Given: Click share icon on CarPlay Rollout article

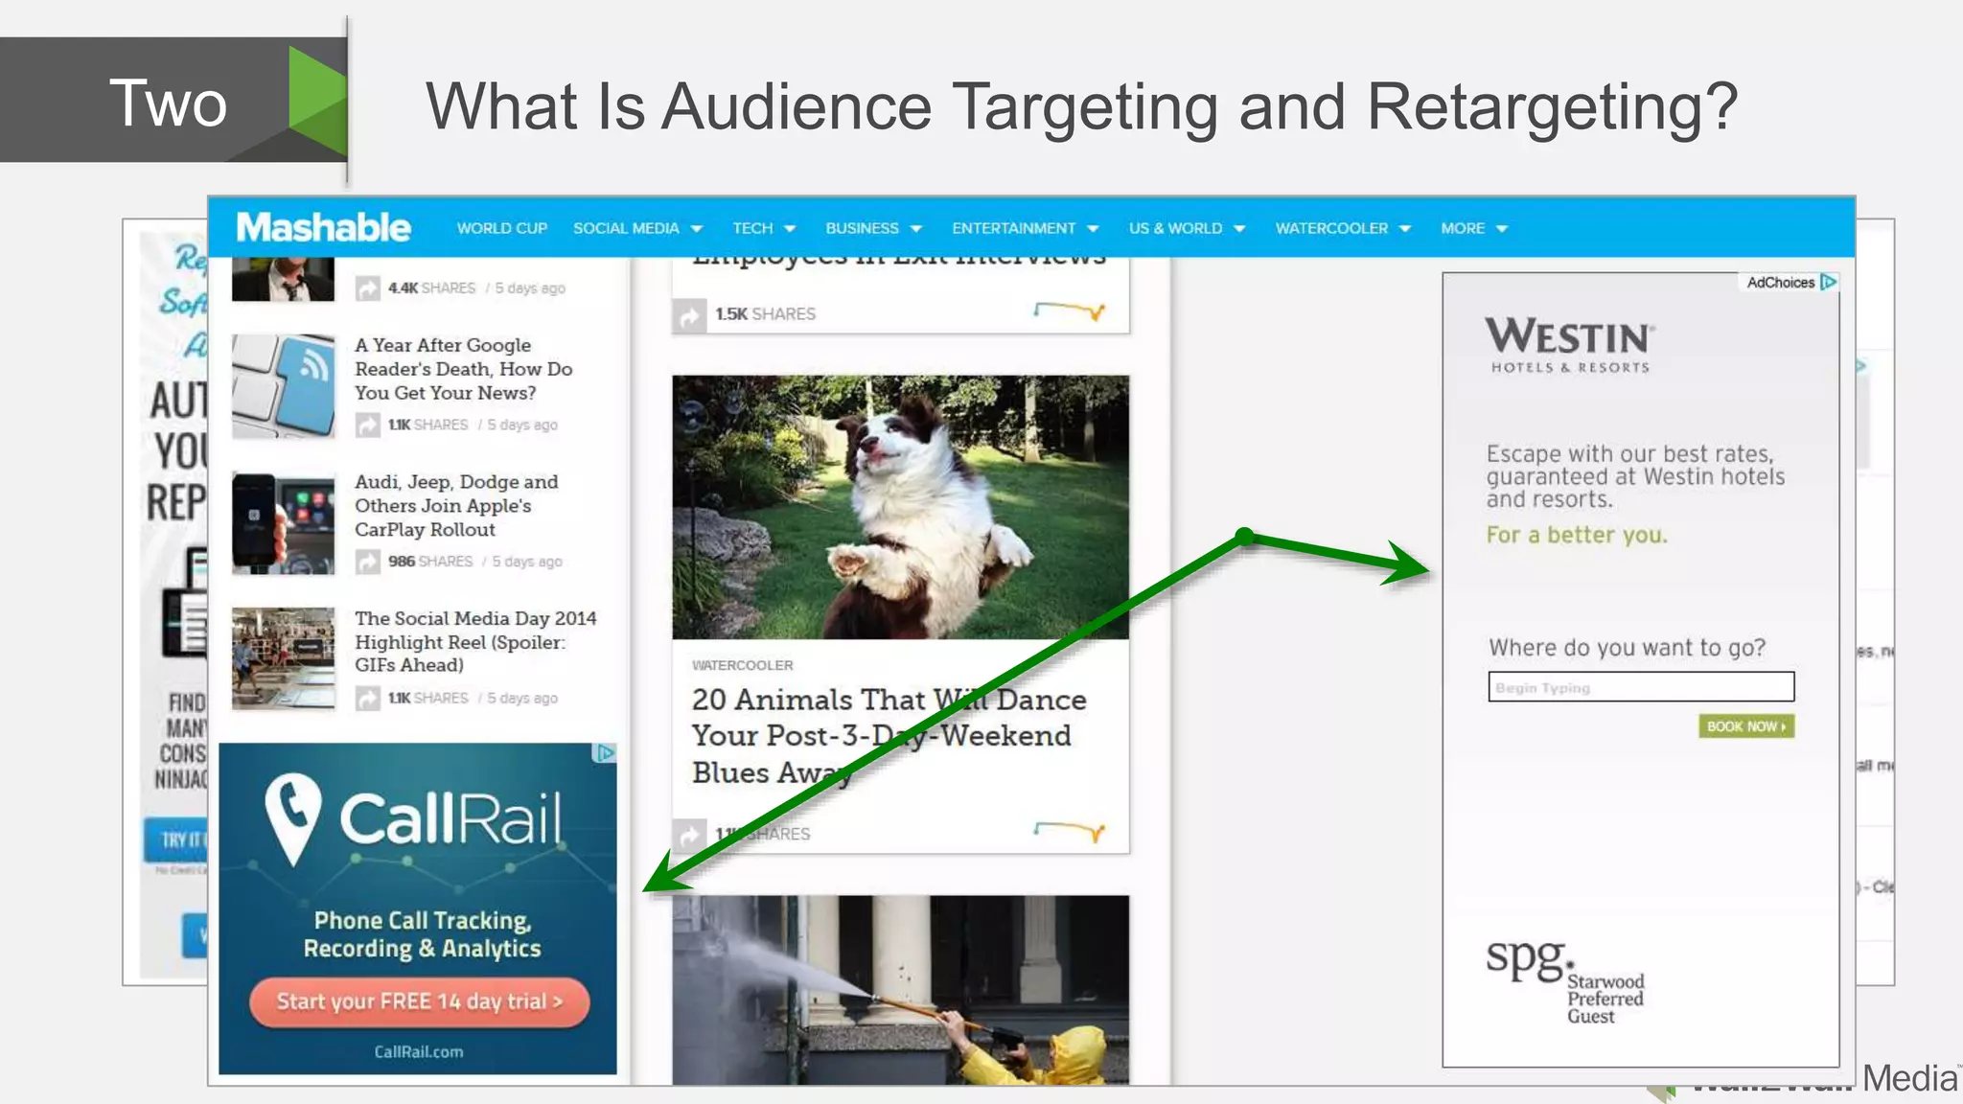Looking at the screenshot, I should tap(367, 562).
